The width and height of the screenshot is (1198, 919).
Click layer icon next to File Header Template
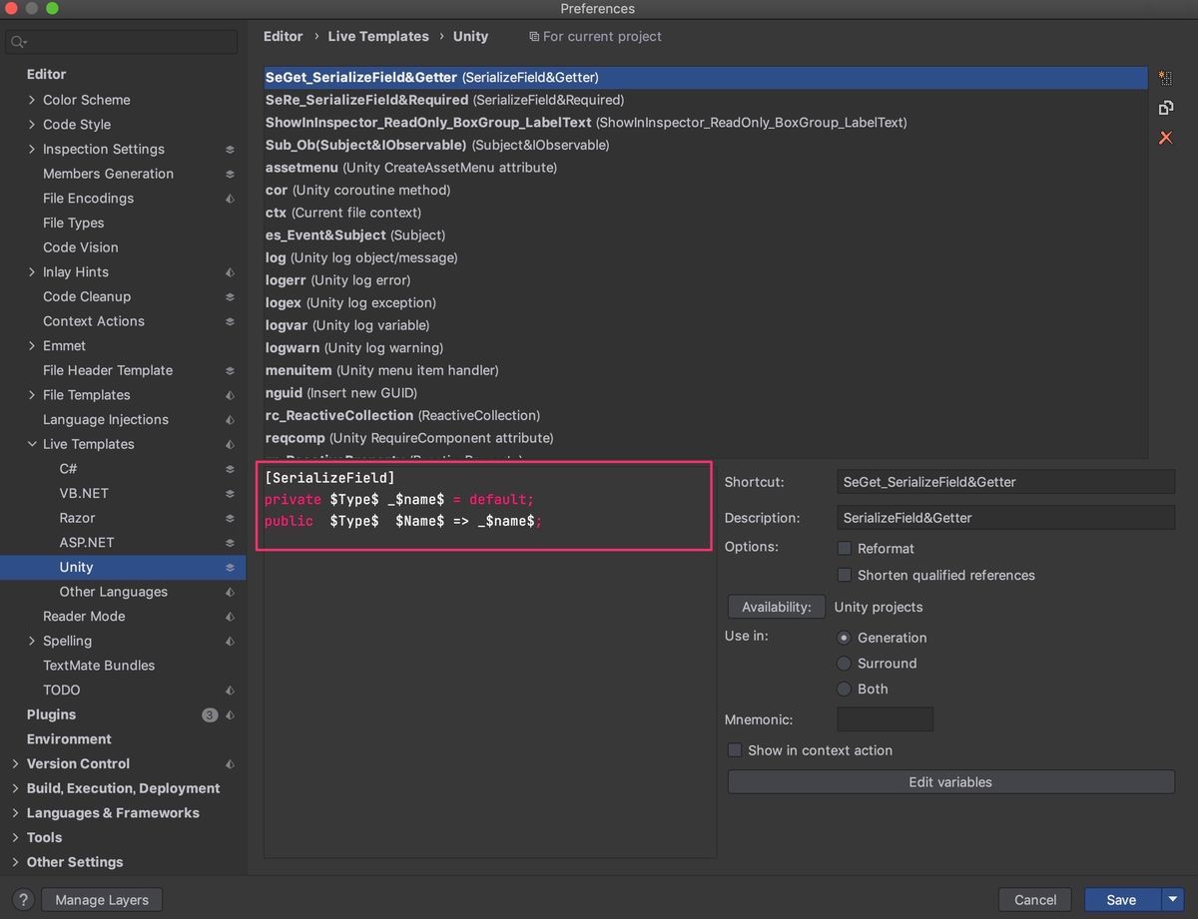tap(230, 371)
